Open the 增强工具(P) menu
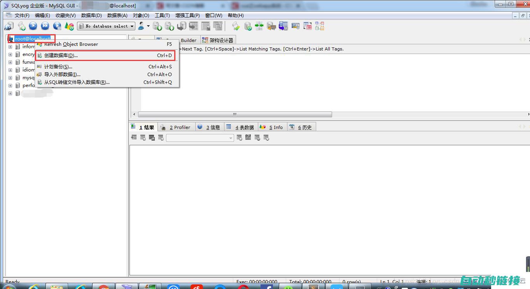Screen dimensions: 530x289 pyautogui.click(x=187, y=16)
